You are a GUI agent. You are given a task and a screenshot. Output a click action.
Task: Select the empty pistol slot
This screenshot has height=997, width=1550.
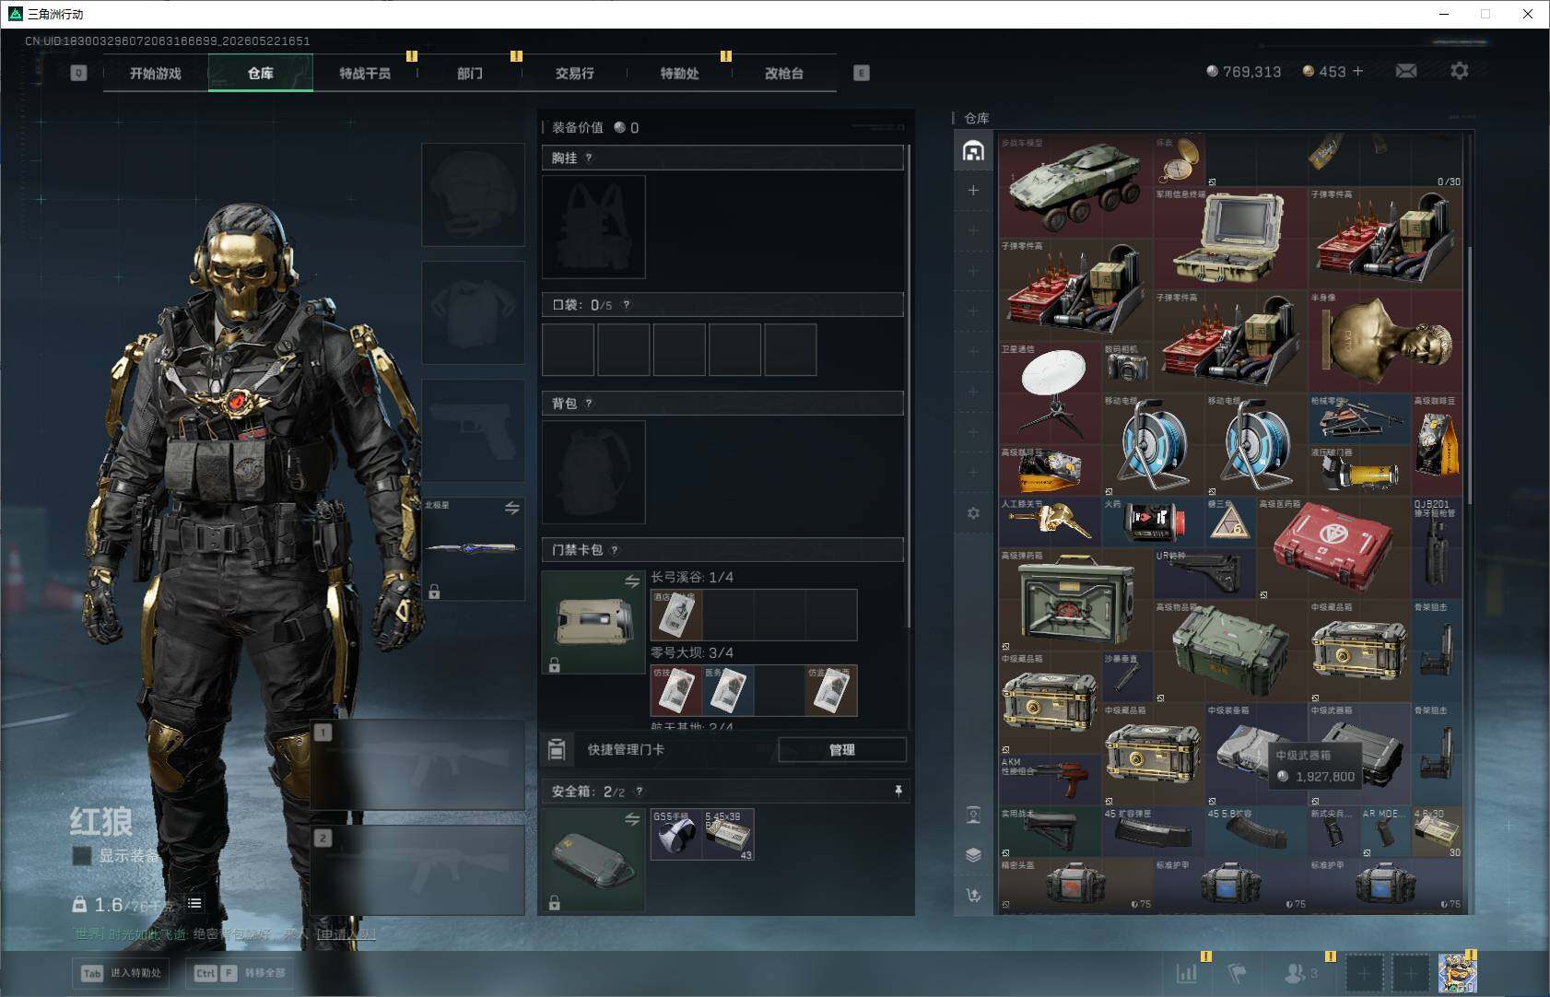point(474,430)
